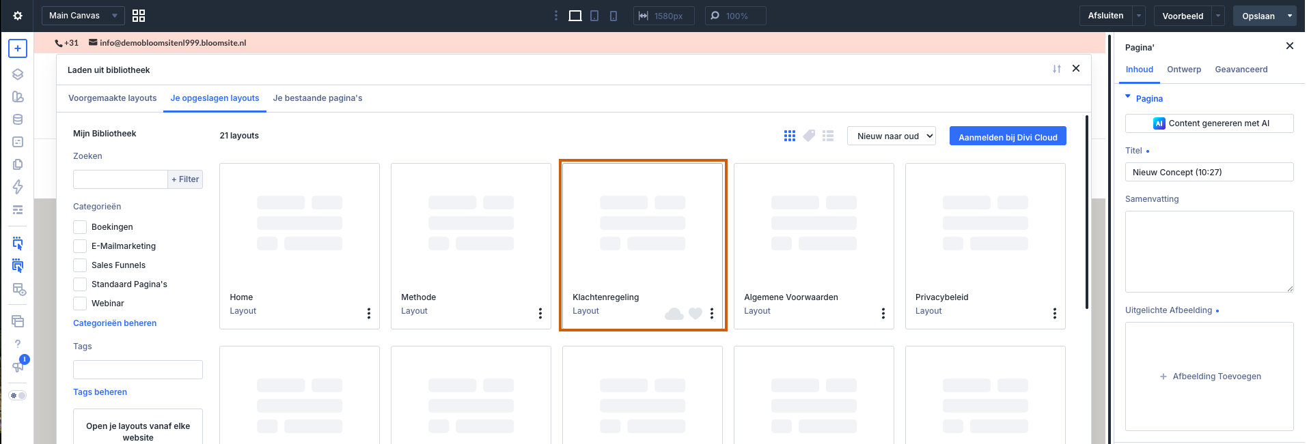The height and width of the screenshot is (444, 1309).
Task: Open the database cylinder icon in sidebar
Action: tap(18, 119)
